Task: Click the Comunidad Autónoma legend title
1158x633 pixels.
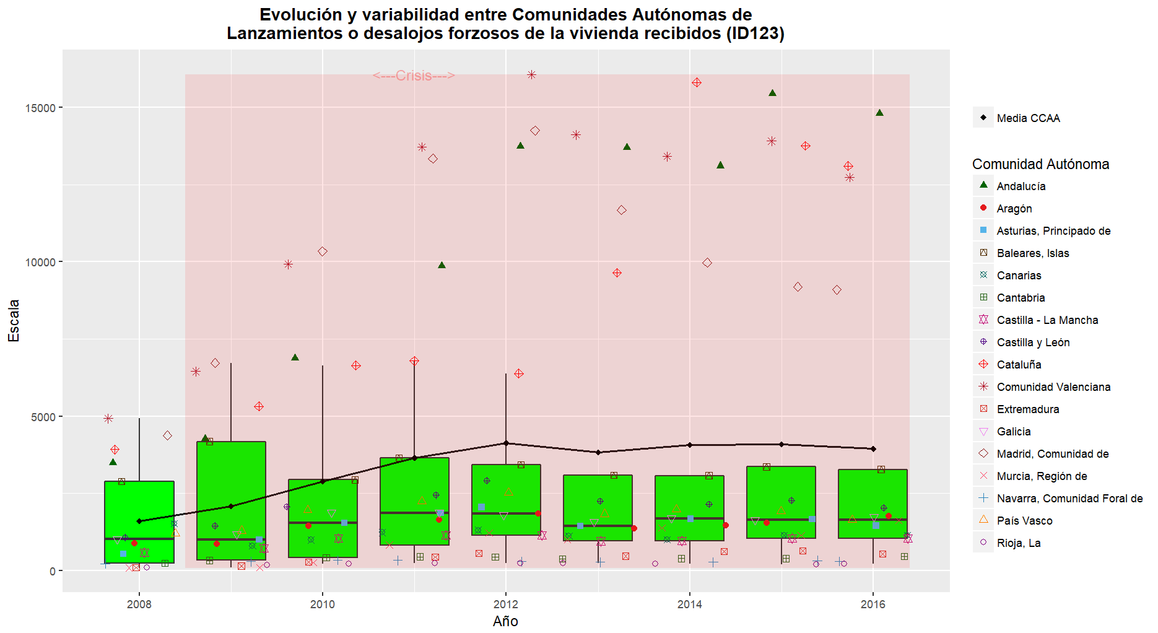Action: tap(1040, 164)
